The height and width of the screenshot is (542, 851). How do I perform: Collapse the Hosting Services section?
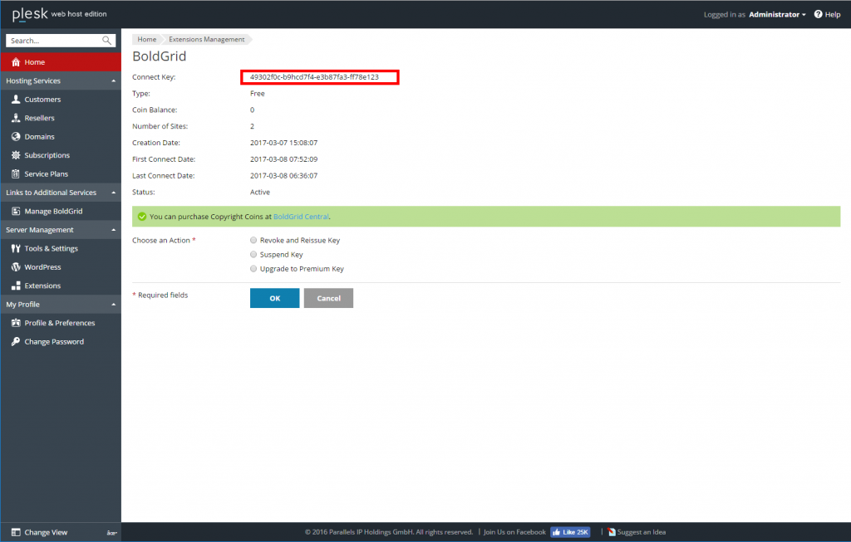click(x=113, y=81)
